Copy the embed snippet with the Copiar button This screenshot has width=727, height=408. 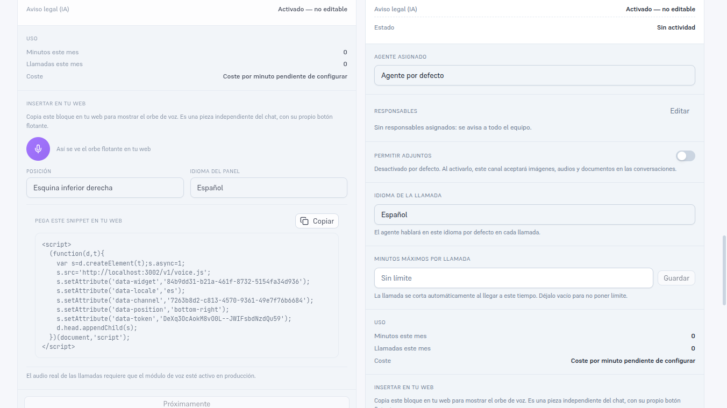[317, 221]
